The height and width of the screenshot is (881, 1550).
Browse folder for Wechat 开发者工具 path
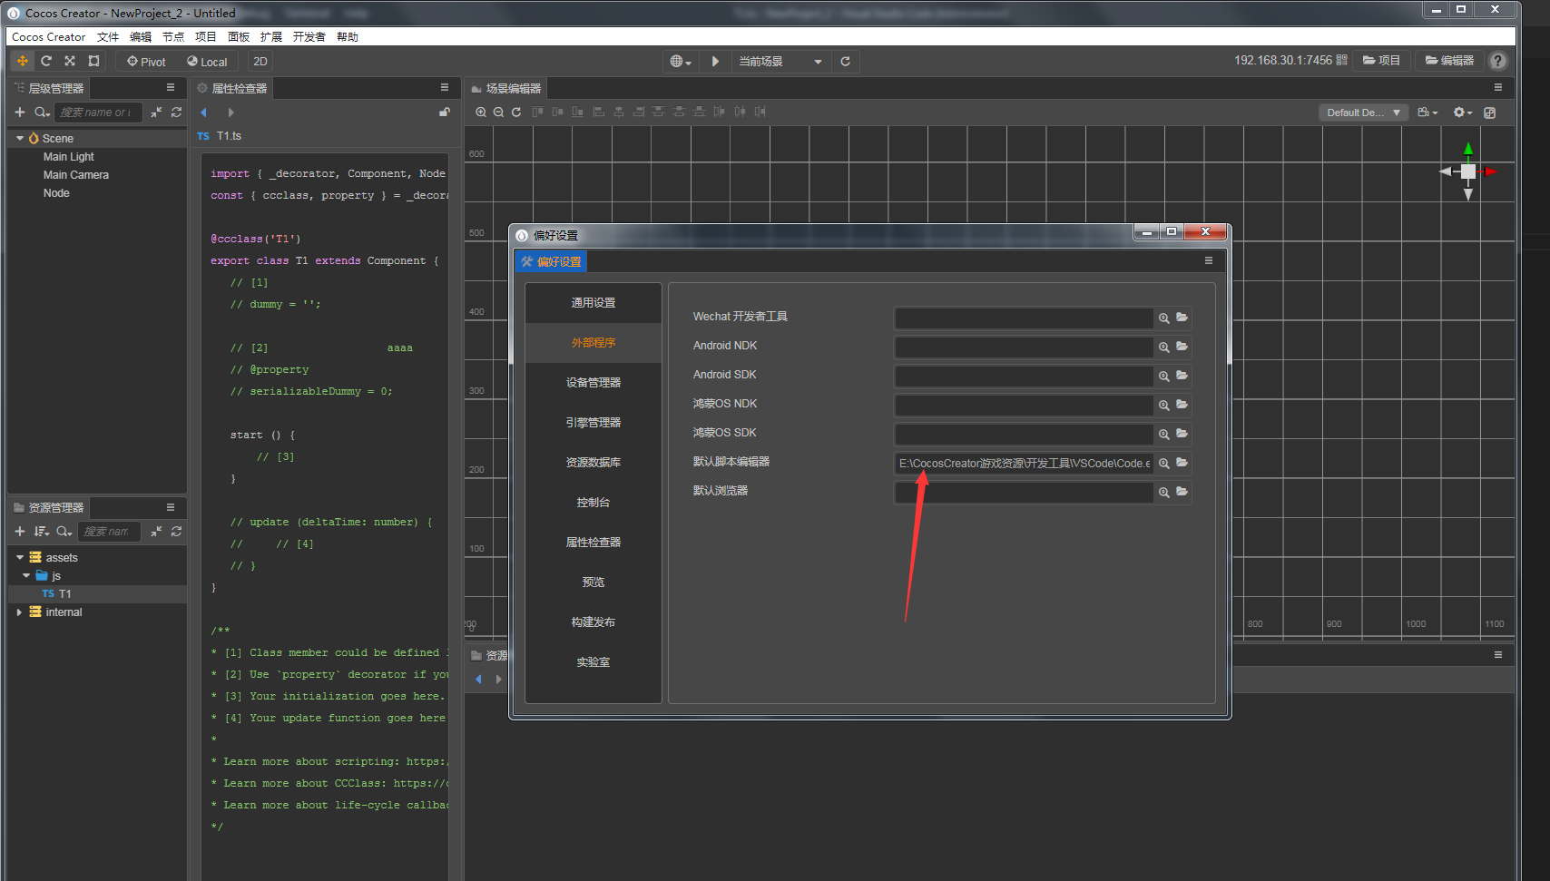[x=1182, y=318]
